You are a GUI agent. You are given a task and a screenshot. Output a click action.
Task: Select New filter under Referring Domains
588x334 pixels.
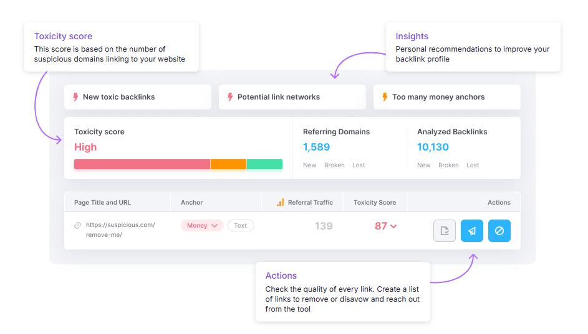click(x=309, y=165)
